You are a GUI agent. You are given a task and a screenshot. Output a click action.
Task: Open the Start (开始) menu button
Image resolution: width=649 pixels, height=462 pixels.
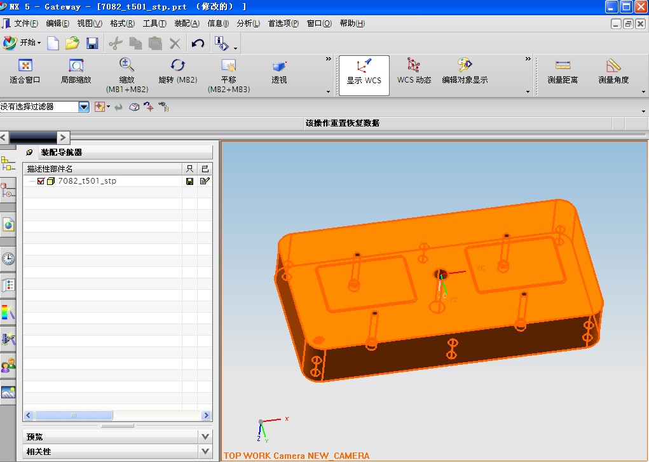pyautogui.click(x=22, y=43)
